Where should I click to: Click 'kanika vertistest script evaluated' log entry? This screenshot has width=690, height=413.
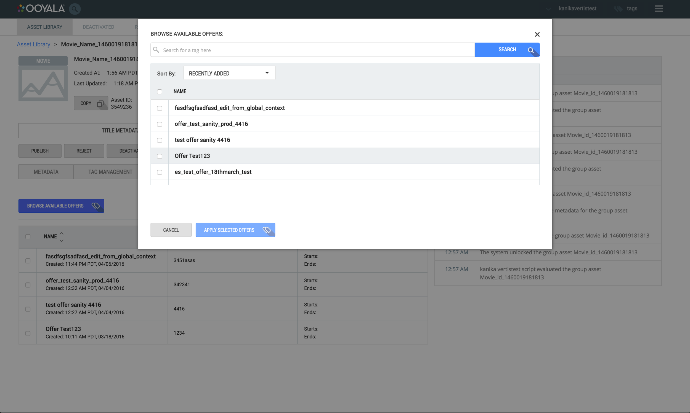[x=540, y=273]
